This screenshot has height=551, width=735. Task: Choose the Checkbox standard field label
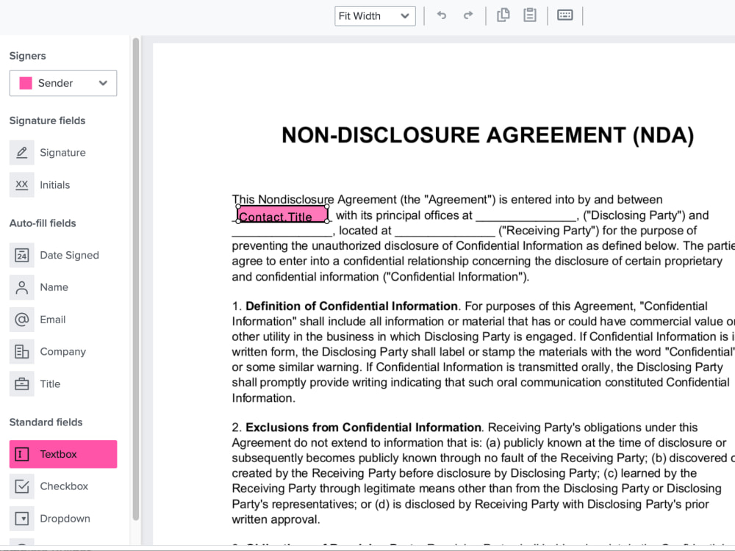[64, 486]
